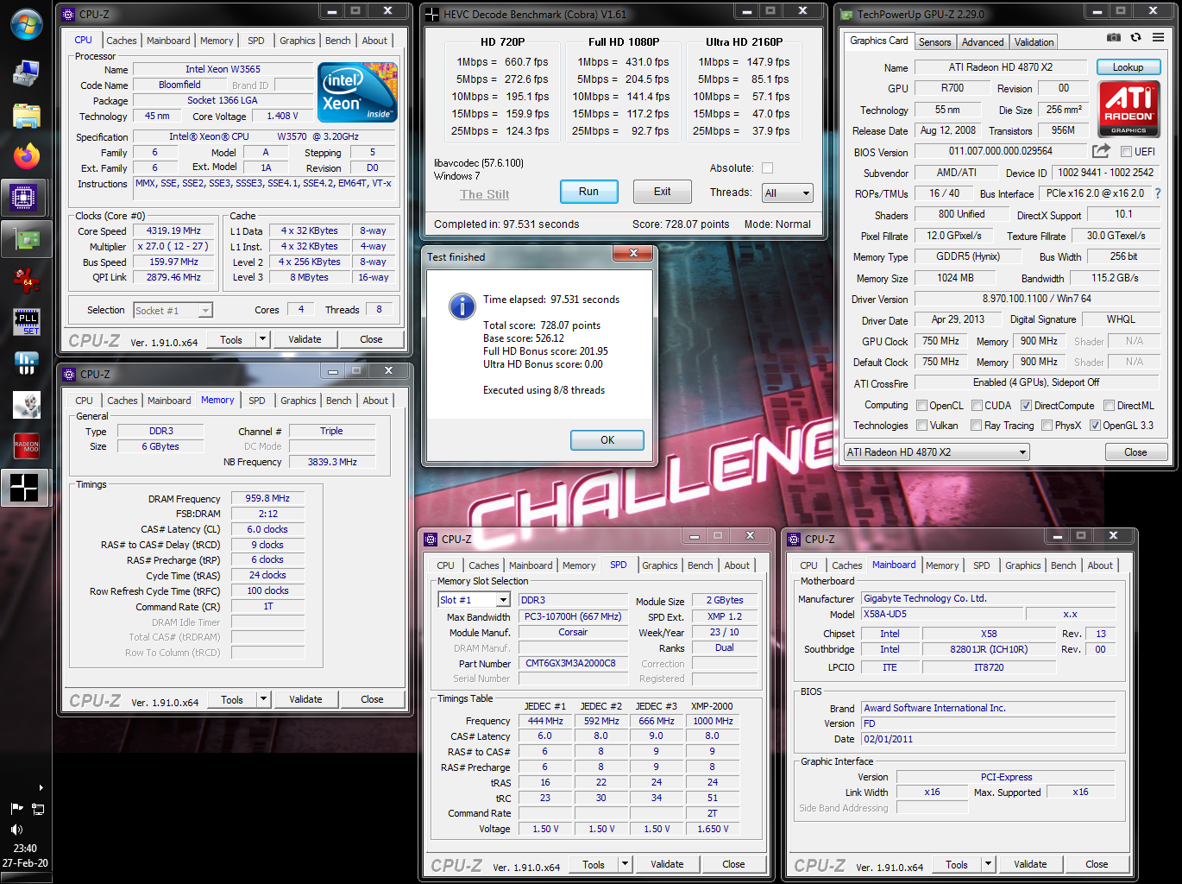Click the BIOS export share icon in GPU-Z

click(x=1101, y=151)
